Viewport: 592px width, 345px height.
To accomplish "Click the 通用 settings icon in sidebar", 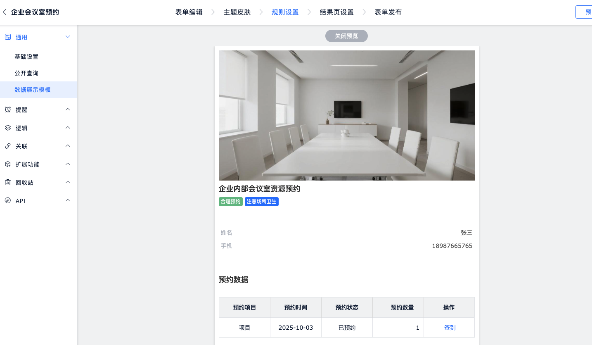I will point(8,37).
